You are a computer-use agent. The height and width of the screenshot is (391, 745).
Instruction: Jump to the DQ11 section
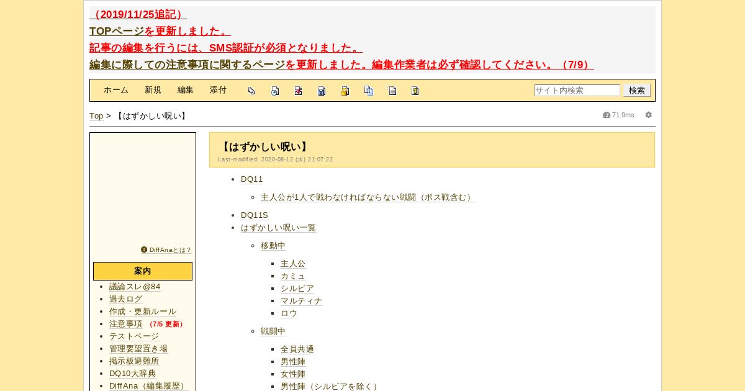click(x=252, y=179)
